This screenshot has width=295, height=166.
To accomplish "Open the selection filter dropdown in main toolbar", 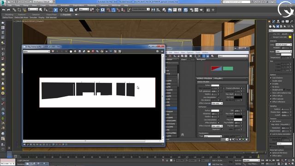I will (33, 9).
